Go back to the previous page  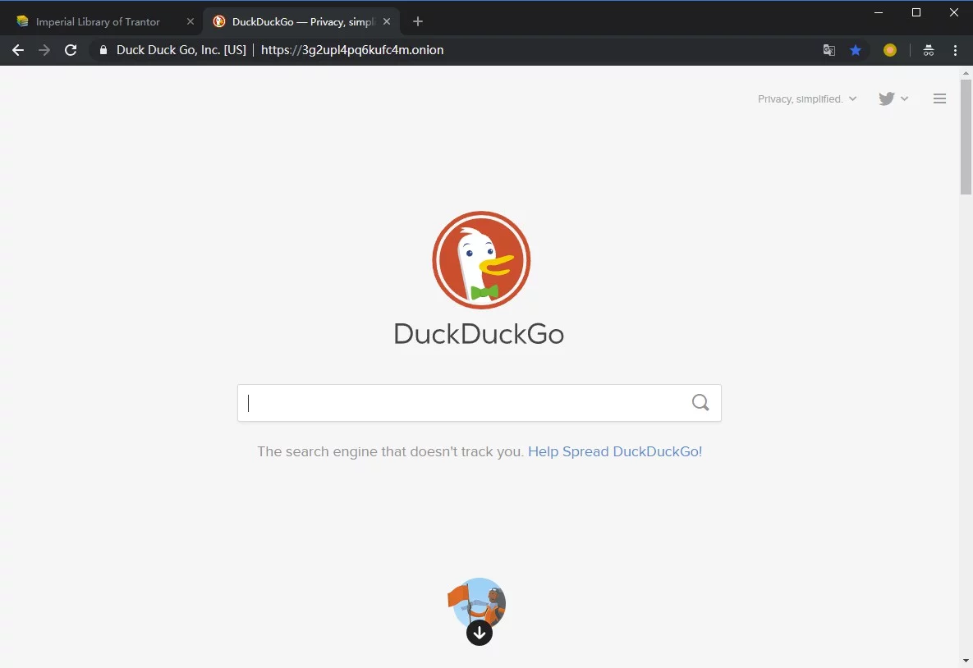pyautogui.click(x=18, y=50)
